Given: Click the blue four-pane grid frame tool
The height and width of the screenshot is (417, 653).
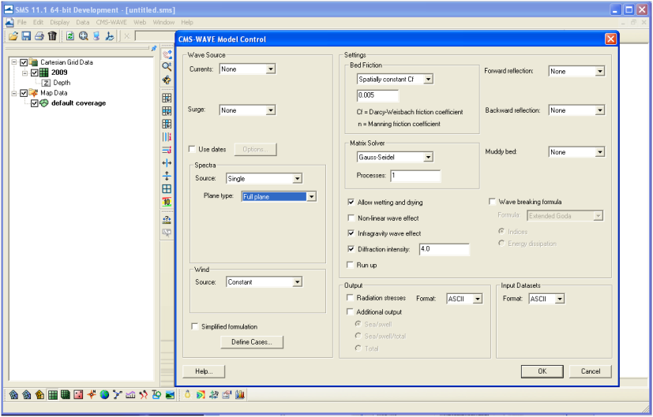Looking at the screenshot, I should click(x=167, y=188).
